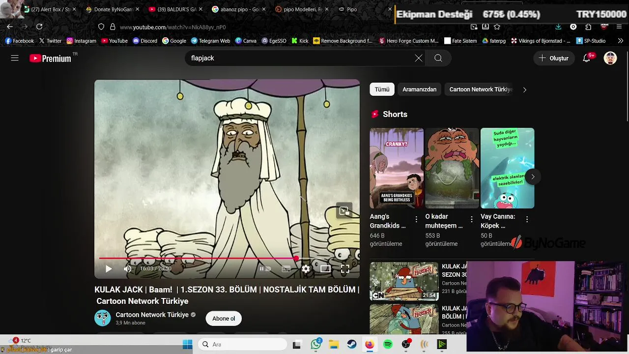Mute the video volume
This screenshot has height=354, width=629.
127,268
